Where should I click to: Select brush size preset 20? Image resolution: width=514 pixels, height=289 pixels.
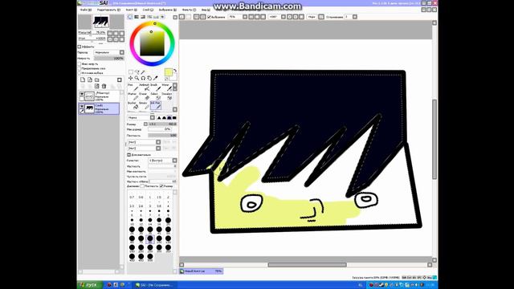coord(168,221)
